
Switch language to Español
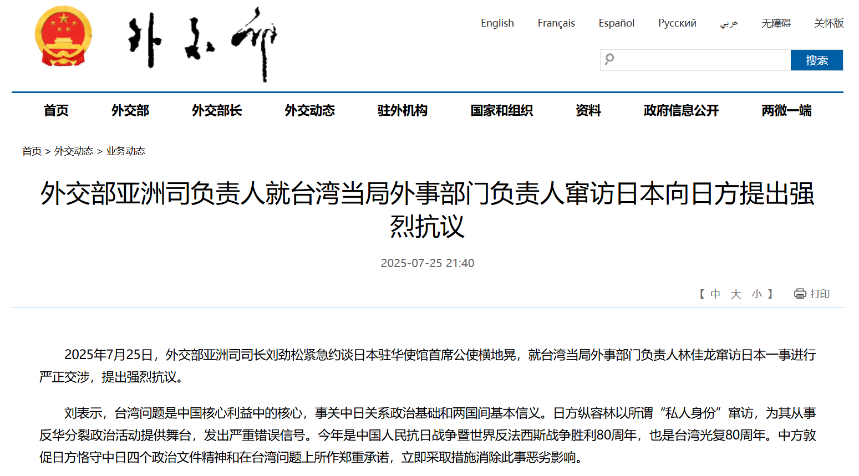[617, 23]
